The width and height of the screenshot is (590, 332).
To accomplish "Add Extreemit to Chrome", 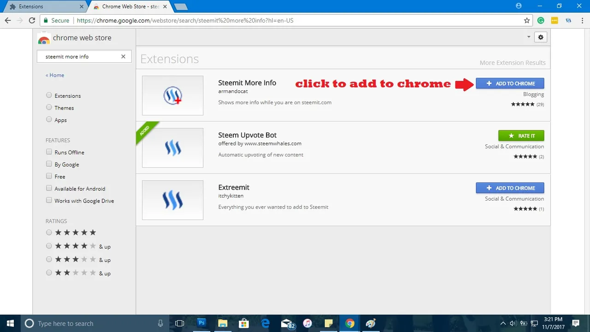I will (510, 188).
